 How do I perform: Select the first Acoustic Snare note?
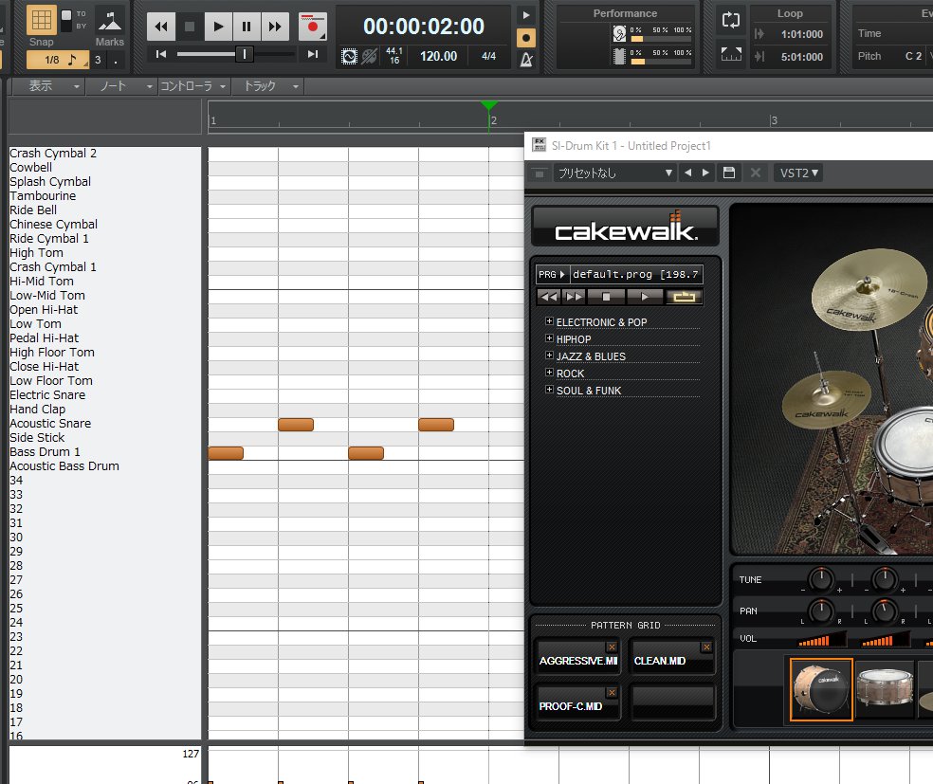[296, 425]
